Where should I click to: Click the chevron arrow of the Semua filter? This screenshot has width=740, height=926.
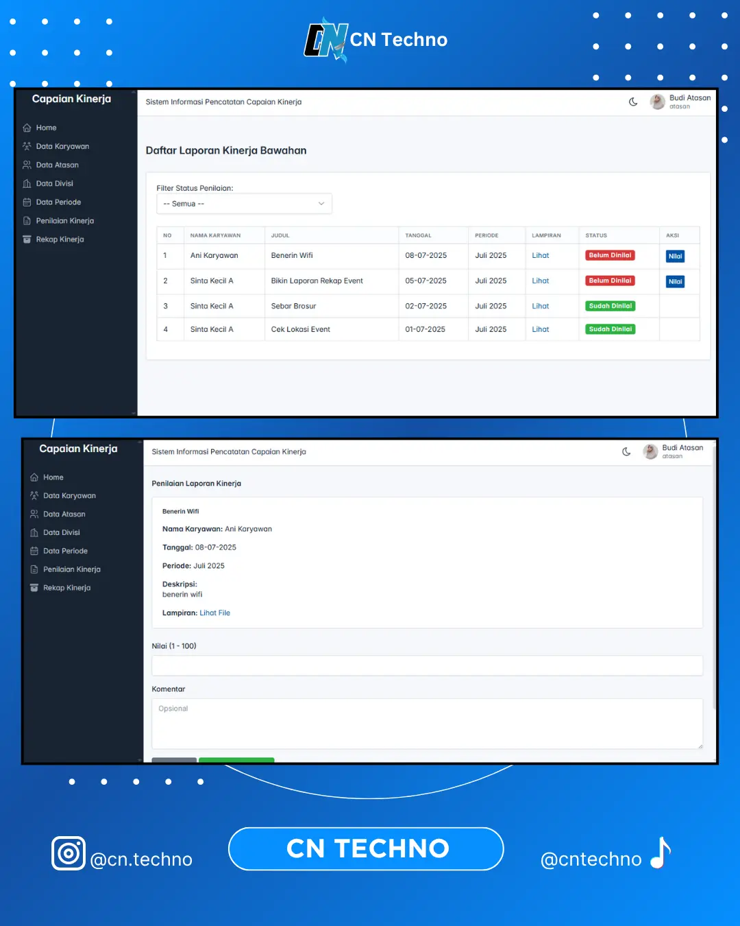[x=321, y=204]
